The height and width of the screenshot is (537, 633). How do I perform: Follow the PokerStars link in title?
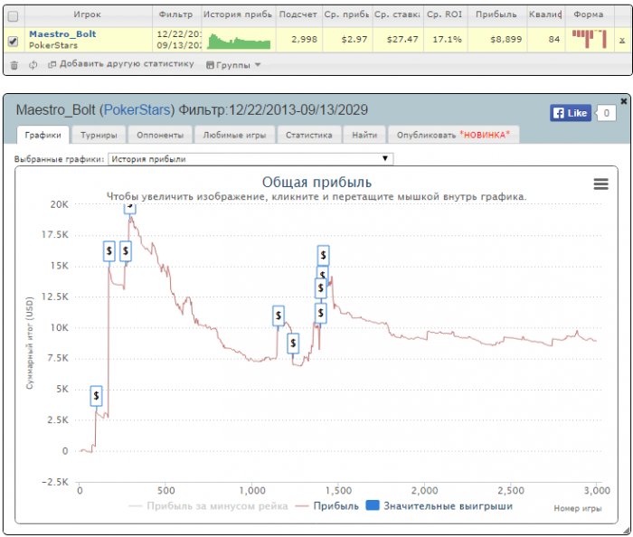point(137,110)
